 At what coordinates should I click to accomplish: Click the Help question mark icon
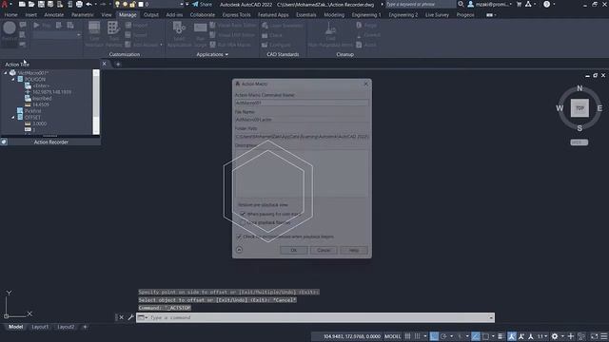pyautogui.click(x=547, y=4)
